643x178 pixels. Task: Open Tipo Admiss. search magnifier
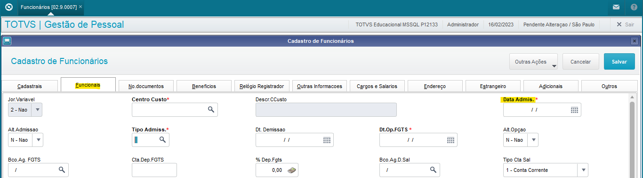point(162,140)
